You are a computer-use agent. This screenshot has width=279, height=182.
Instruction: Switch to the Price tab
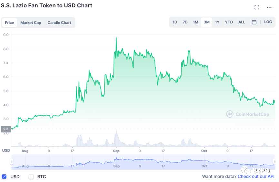coord(9,23)
